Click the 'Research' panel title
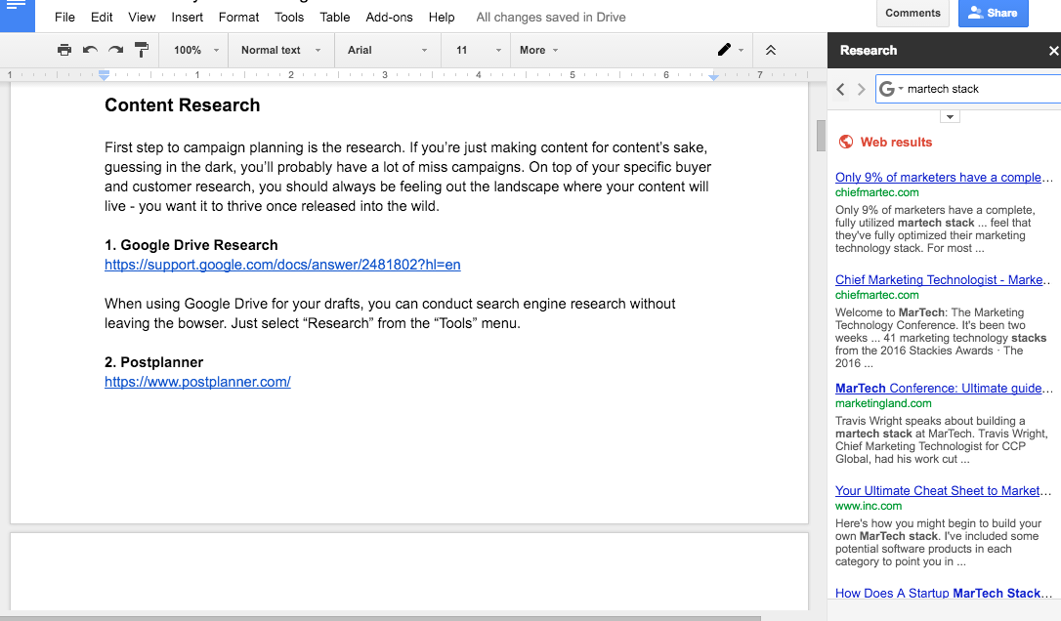The width and height of the screenshot is (1061, 621). pyautogui.click(x=869, y=50)
